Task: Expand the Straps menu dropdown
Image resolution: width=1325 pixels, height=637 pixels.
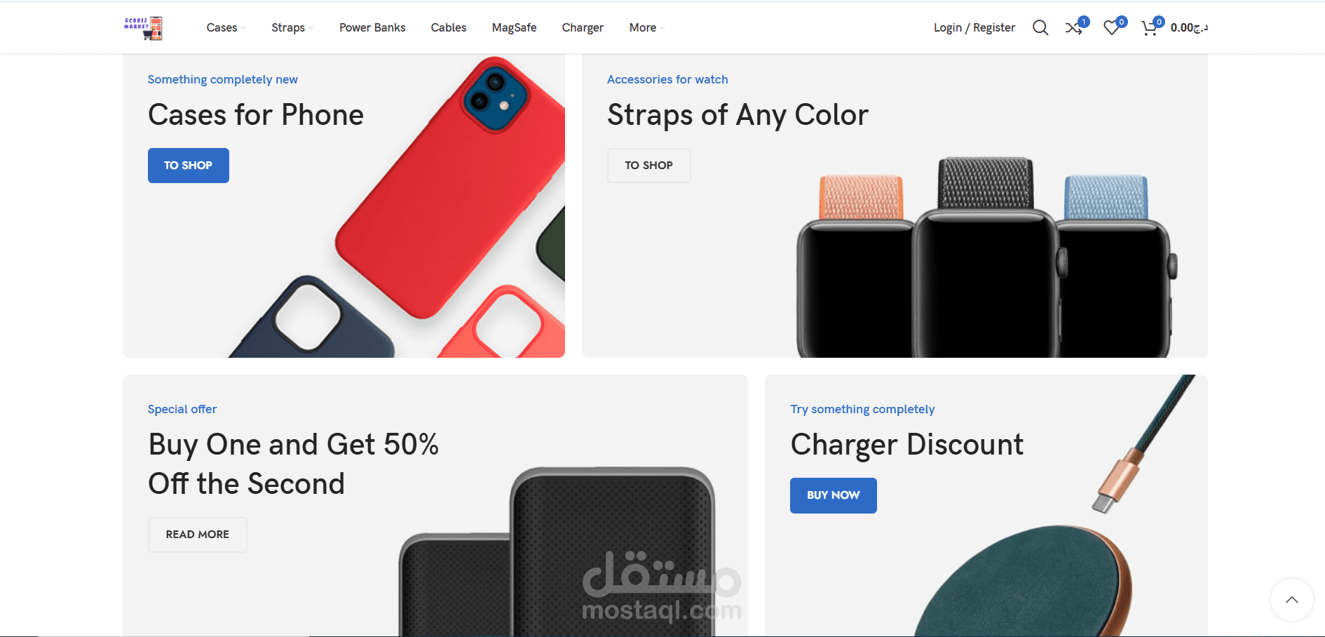Action: pos(292,27)
